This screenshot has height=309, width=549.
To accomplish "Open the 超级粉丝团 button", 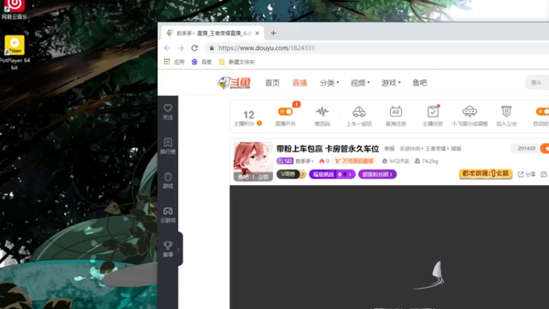I will click(x=377, y=174).
